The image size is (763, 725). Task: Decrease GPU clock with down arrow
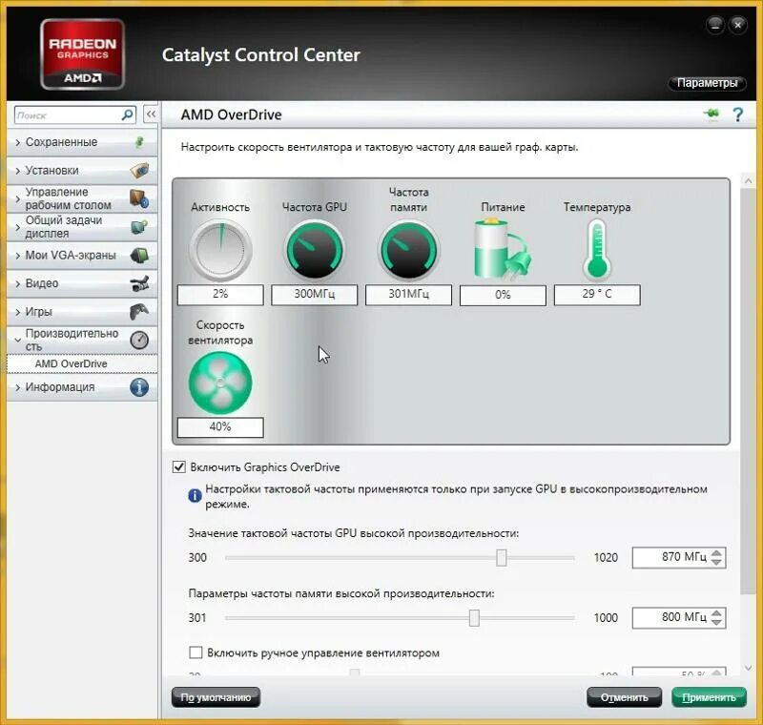716,562
